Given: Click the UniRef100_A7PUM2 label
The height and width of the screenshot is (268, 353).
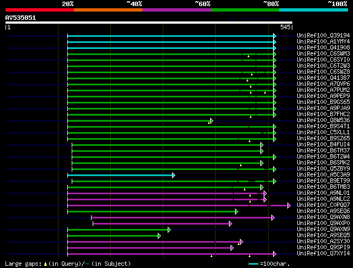Looking at the screenshot, I should pos(323,90).
